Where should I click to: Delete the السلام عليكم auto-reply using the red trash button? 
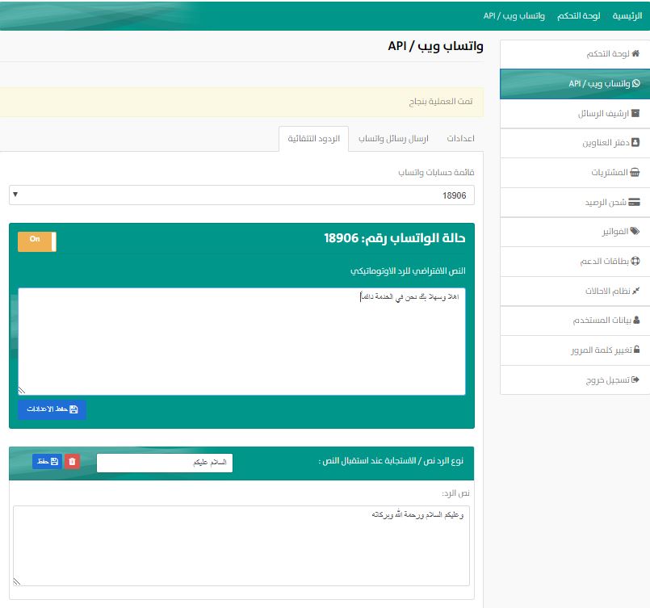coord(72,461)
